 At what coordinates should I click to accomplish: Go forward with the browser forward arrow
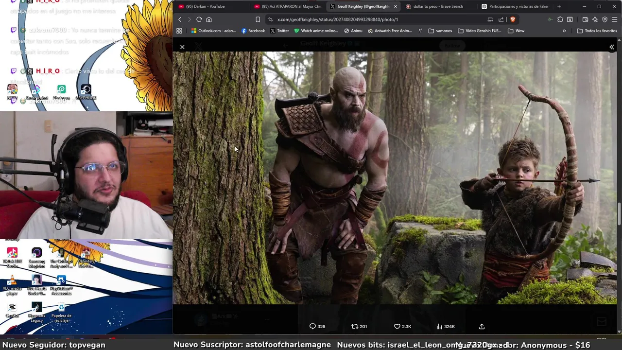[189, 19]
